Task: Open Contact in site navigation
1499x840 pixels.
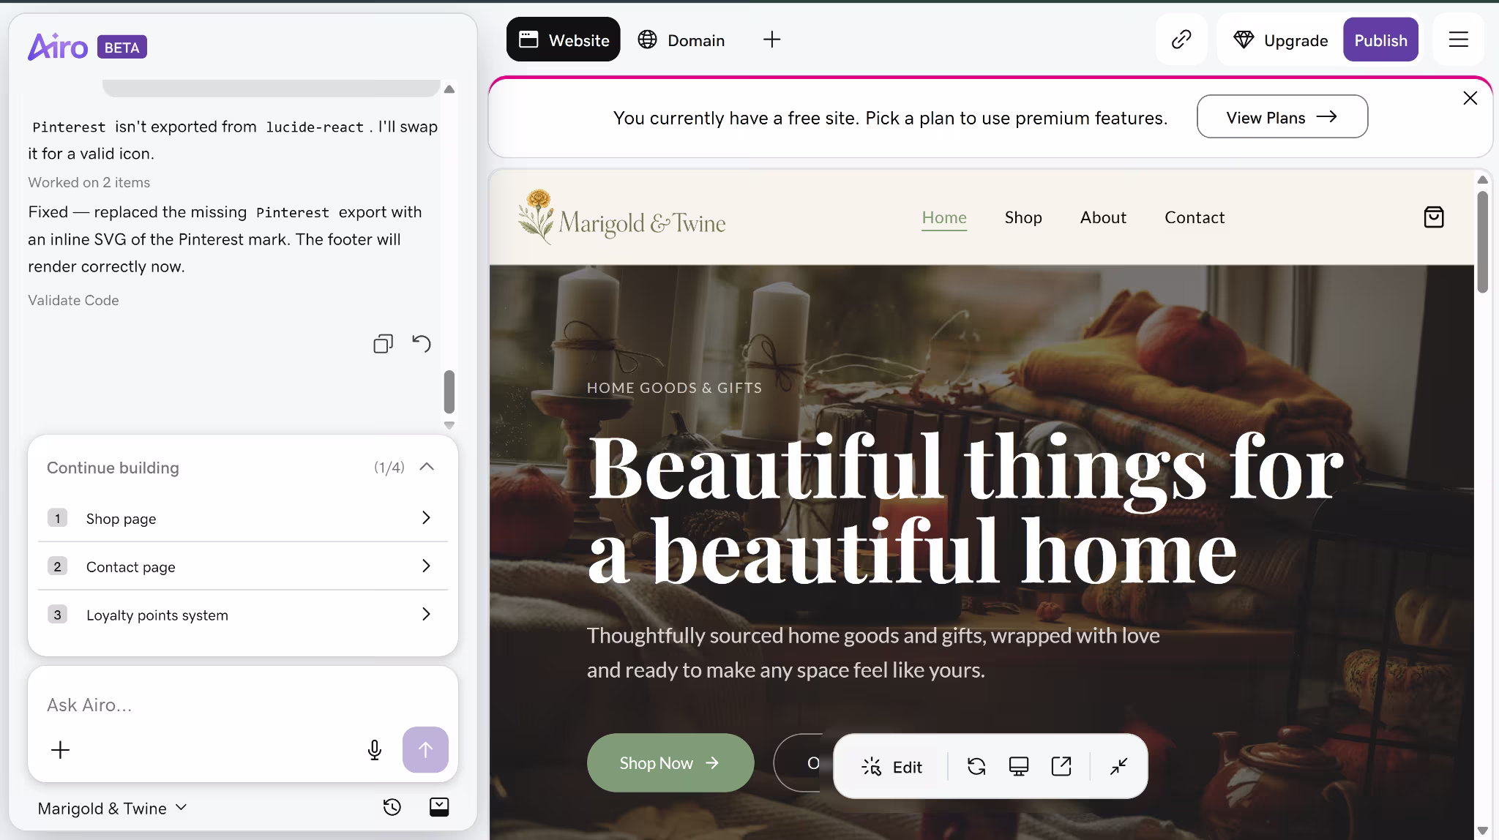Action: tap(1195, 217)
